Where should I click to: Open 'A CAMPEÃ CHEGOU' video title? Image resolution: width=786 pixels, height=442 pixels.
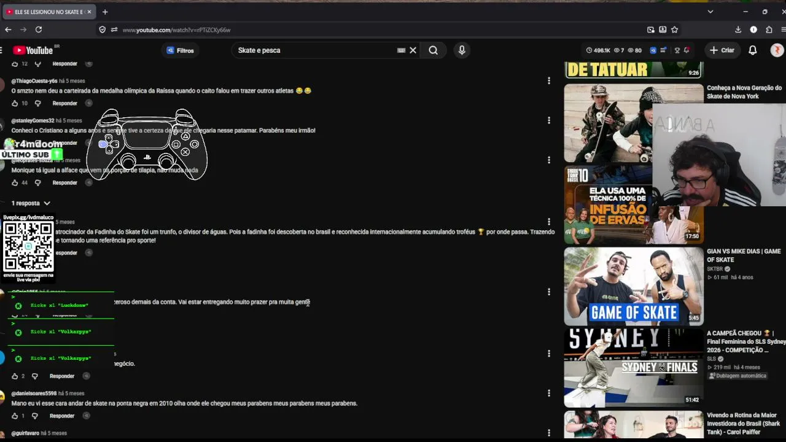[x=746, y=341]
